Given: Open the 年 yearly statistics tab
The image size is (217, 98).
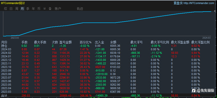Looking at the screenshot, I should coord(33,9).
